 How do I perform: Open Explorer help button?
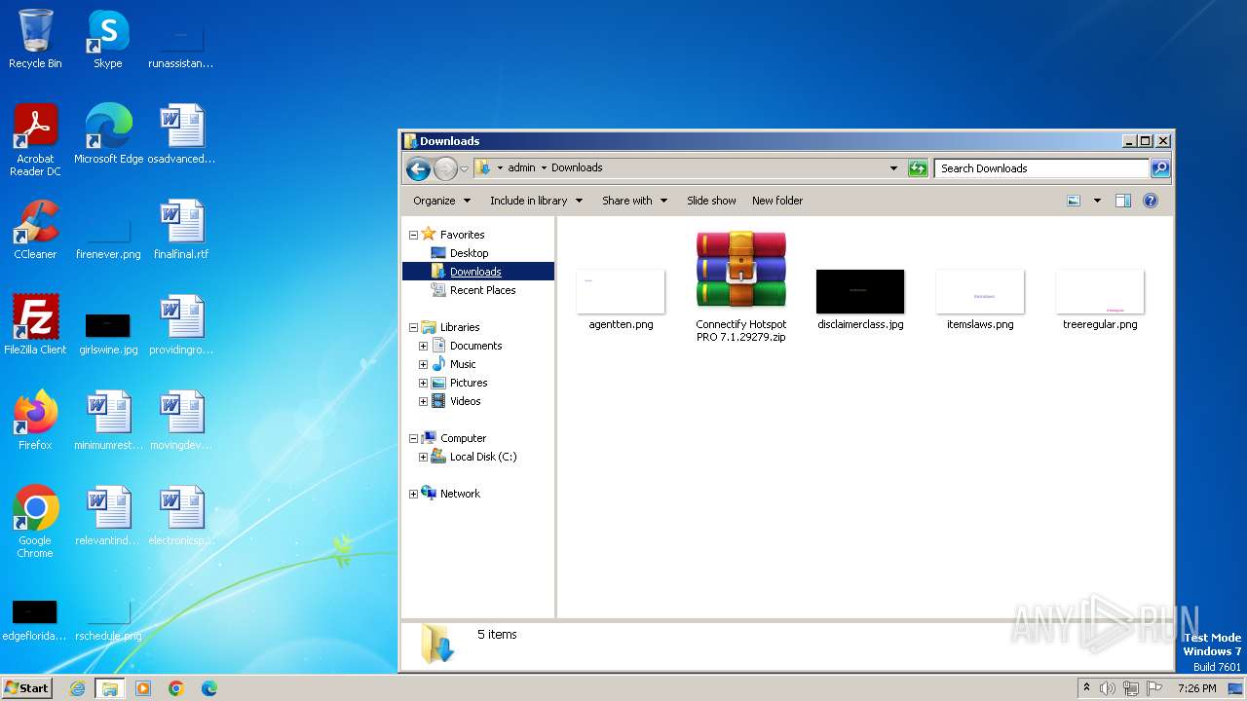[1150, 201]
